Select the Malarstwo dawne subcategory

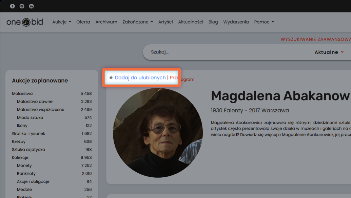(x=35, y=102)
